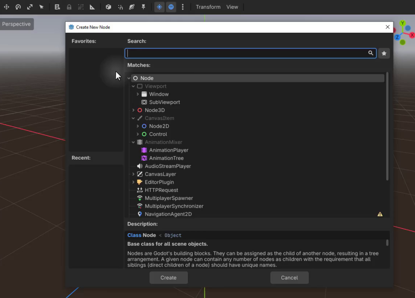Click the MultiplayerSpawner wifi icon
Image resolution: width=415 pixels, height=298 pixels.
140,198
